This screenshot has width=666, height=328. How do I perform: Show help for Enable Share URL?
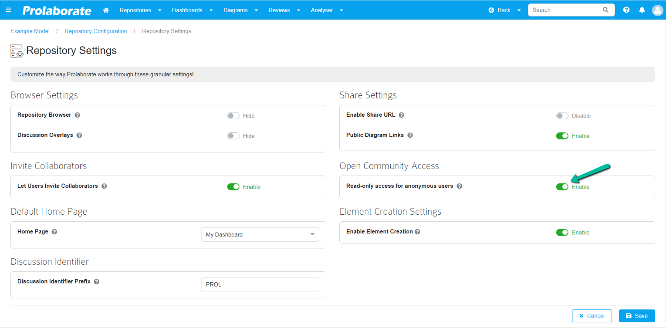point(402,115)
